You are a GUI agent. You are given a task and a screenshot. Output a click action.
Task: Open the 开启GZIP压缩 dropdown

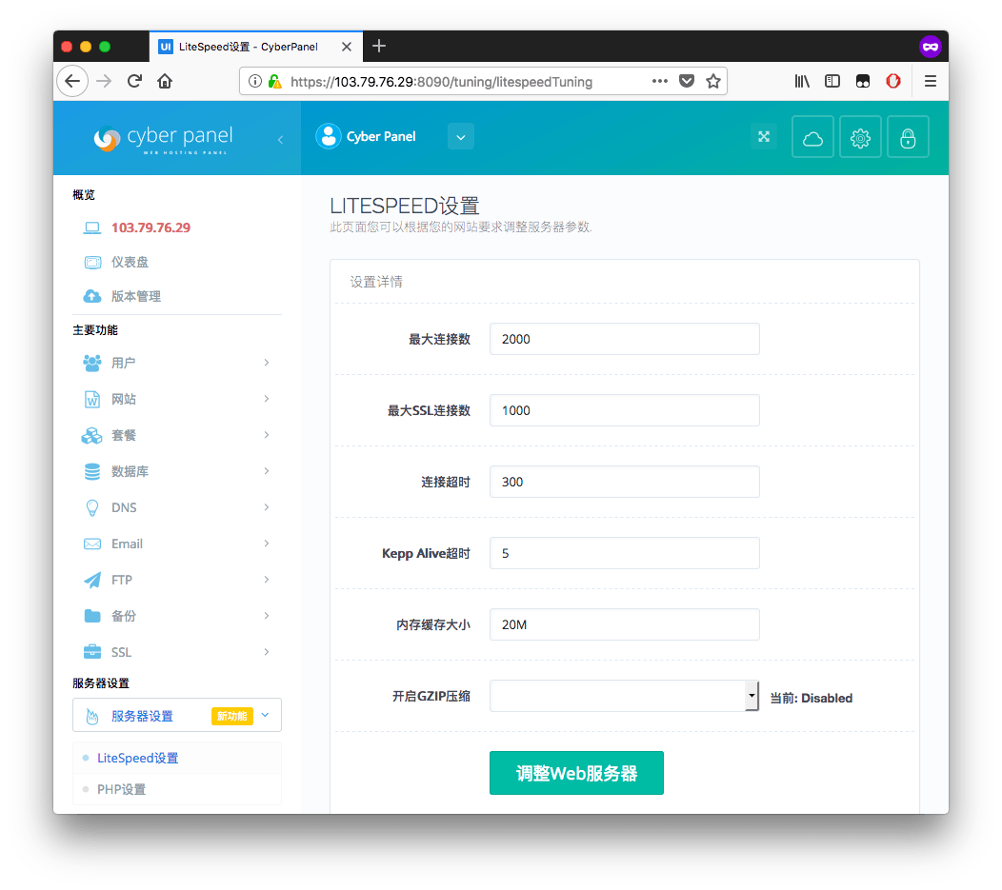624,696
